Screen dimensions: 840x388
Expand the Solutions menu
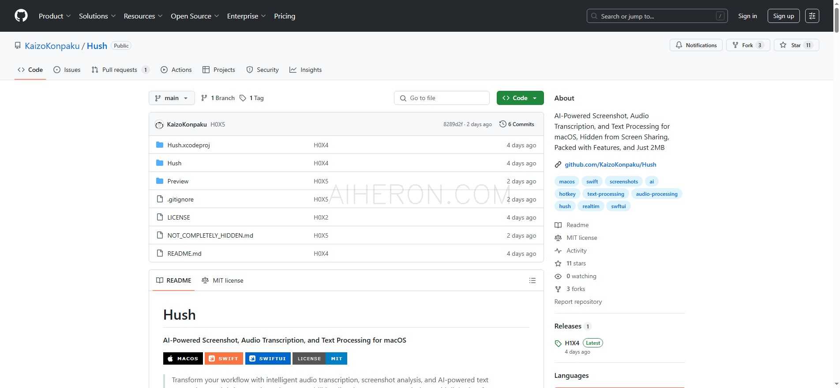click(97, 16)
